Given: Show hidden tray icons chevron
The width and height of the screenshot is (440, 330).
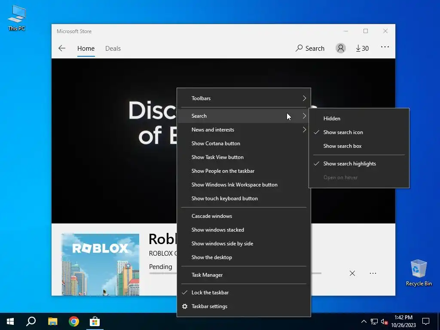Looking at the screenshot, I should click(x=364, y=321).
